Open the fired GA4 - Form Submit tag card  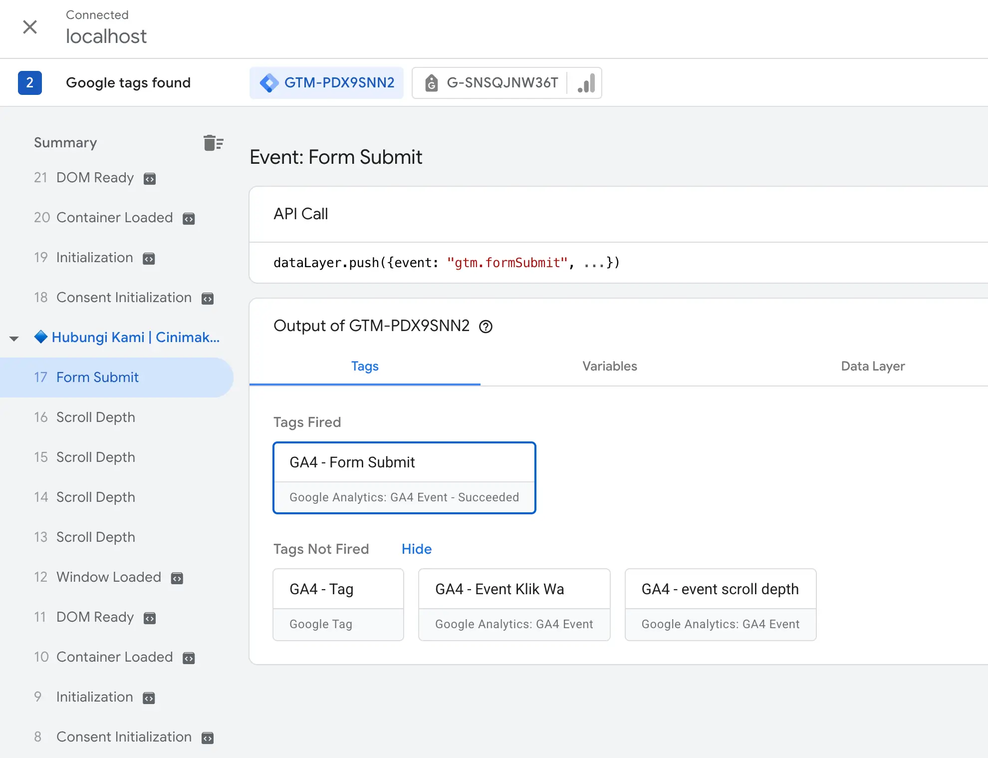pyautogui.click(x=404, y=478)
